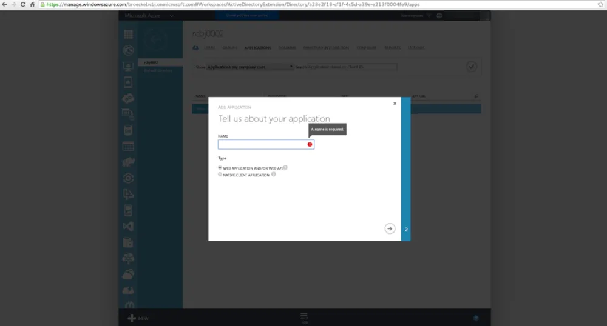The width and height of the screenshot is (607, 326).
Task: Open the Licenses tab
Action: (416, 48)
